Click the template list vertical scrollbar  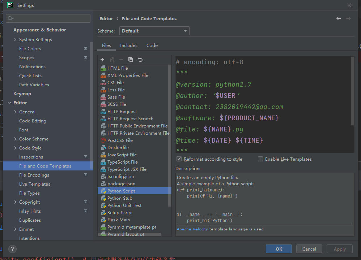(x=170, y=136)
